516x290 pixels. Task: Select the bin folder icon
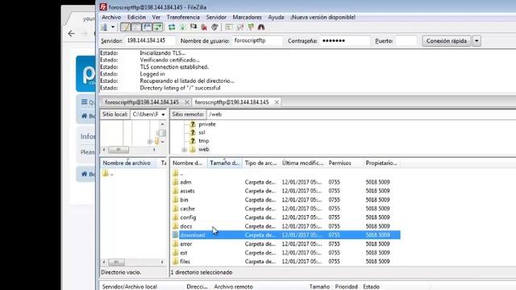(x=175, y=200)
